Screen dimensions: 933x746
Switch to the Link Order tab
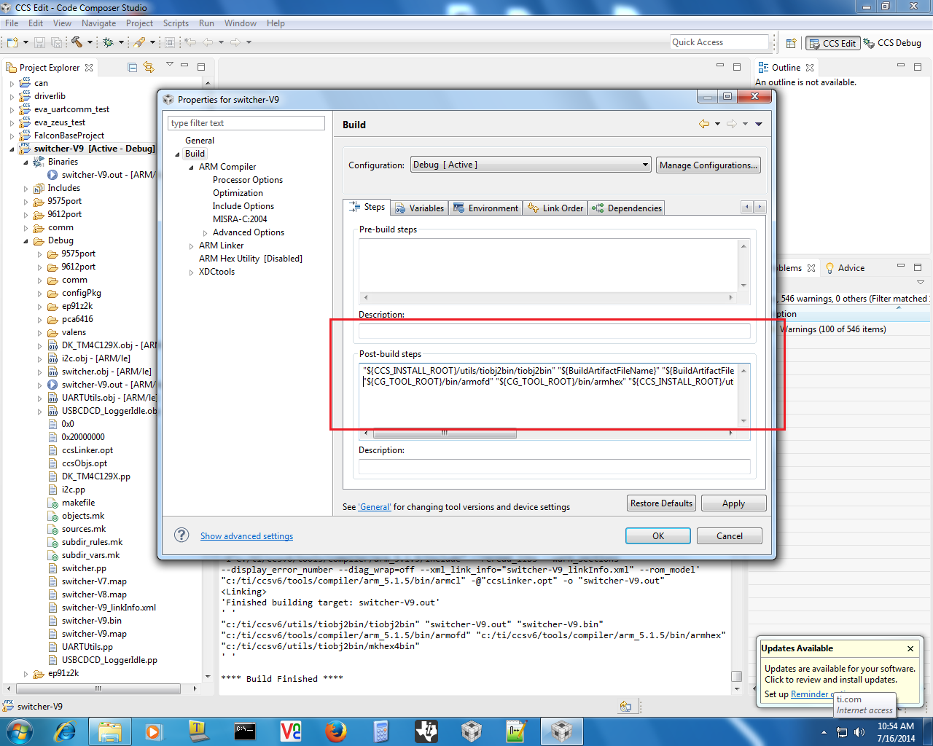click(555, 208)
